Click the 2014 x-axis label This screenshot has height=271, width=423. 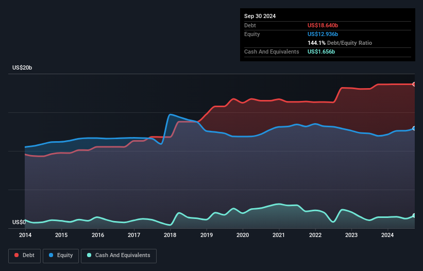coord(25,235)
